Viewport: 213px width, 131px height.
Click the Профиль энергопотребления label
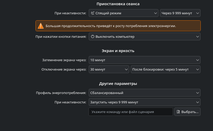[61, 93]
